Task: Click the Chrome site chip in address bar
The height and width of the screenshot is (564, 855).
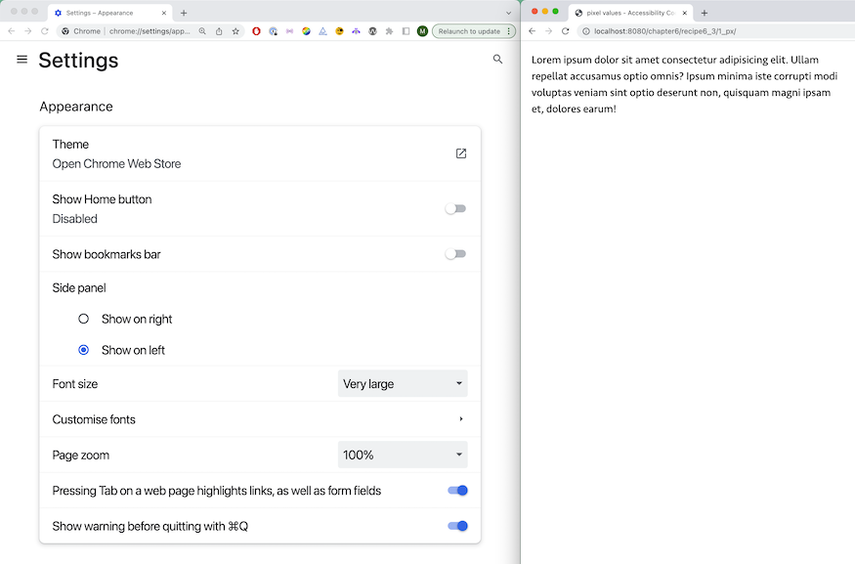Action: coord(81,31)
